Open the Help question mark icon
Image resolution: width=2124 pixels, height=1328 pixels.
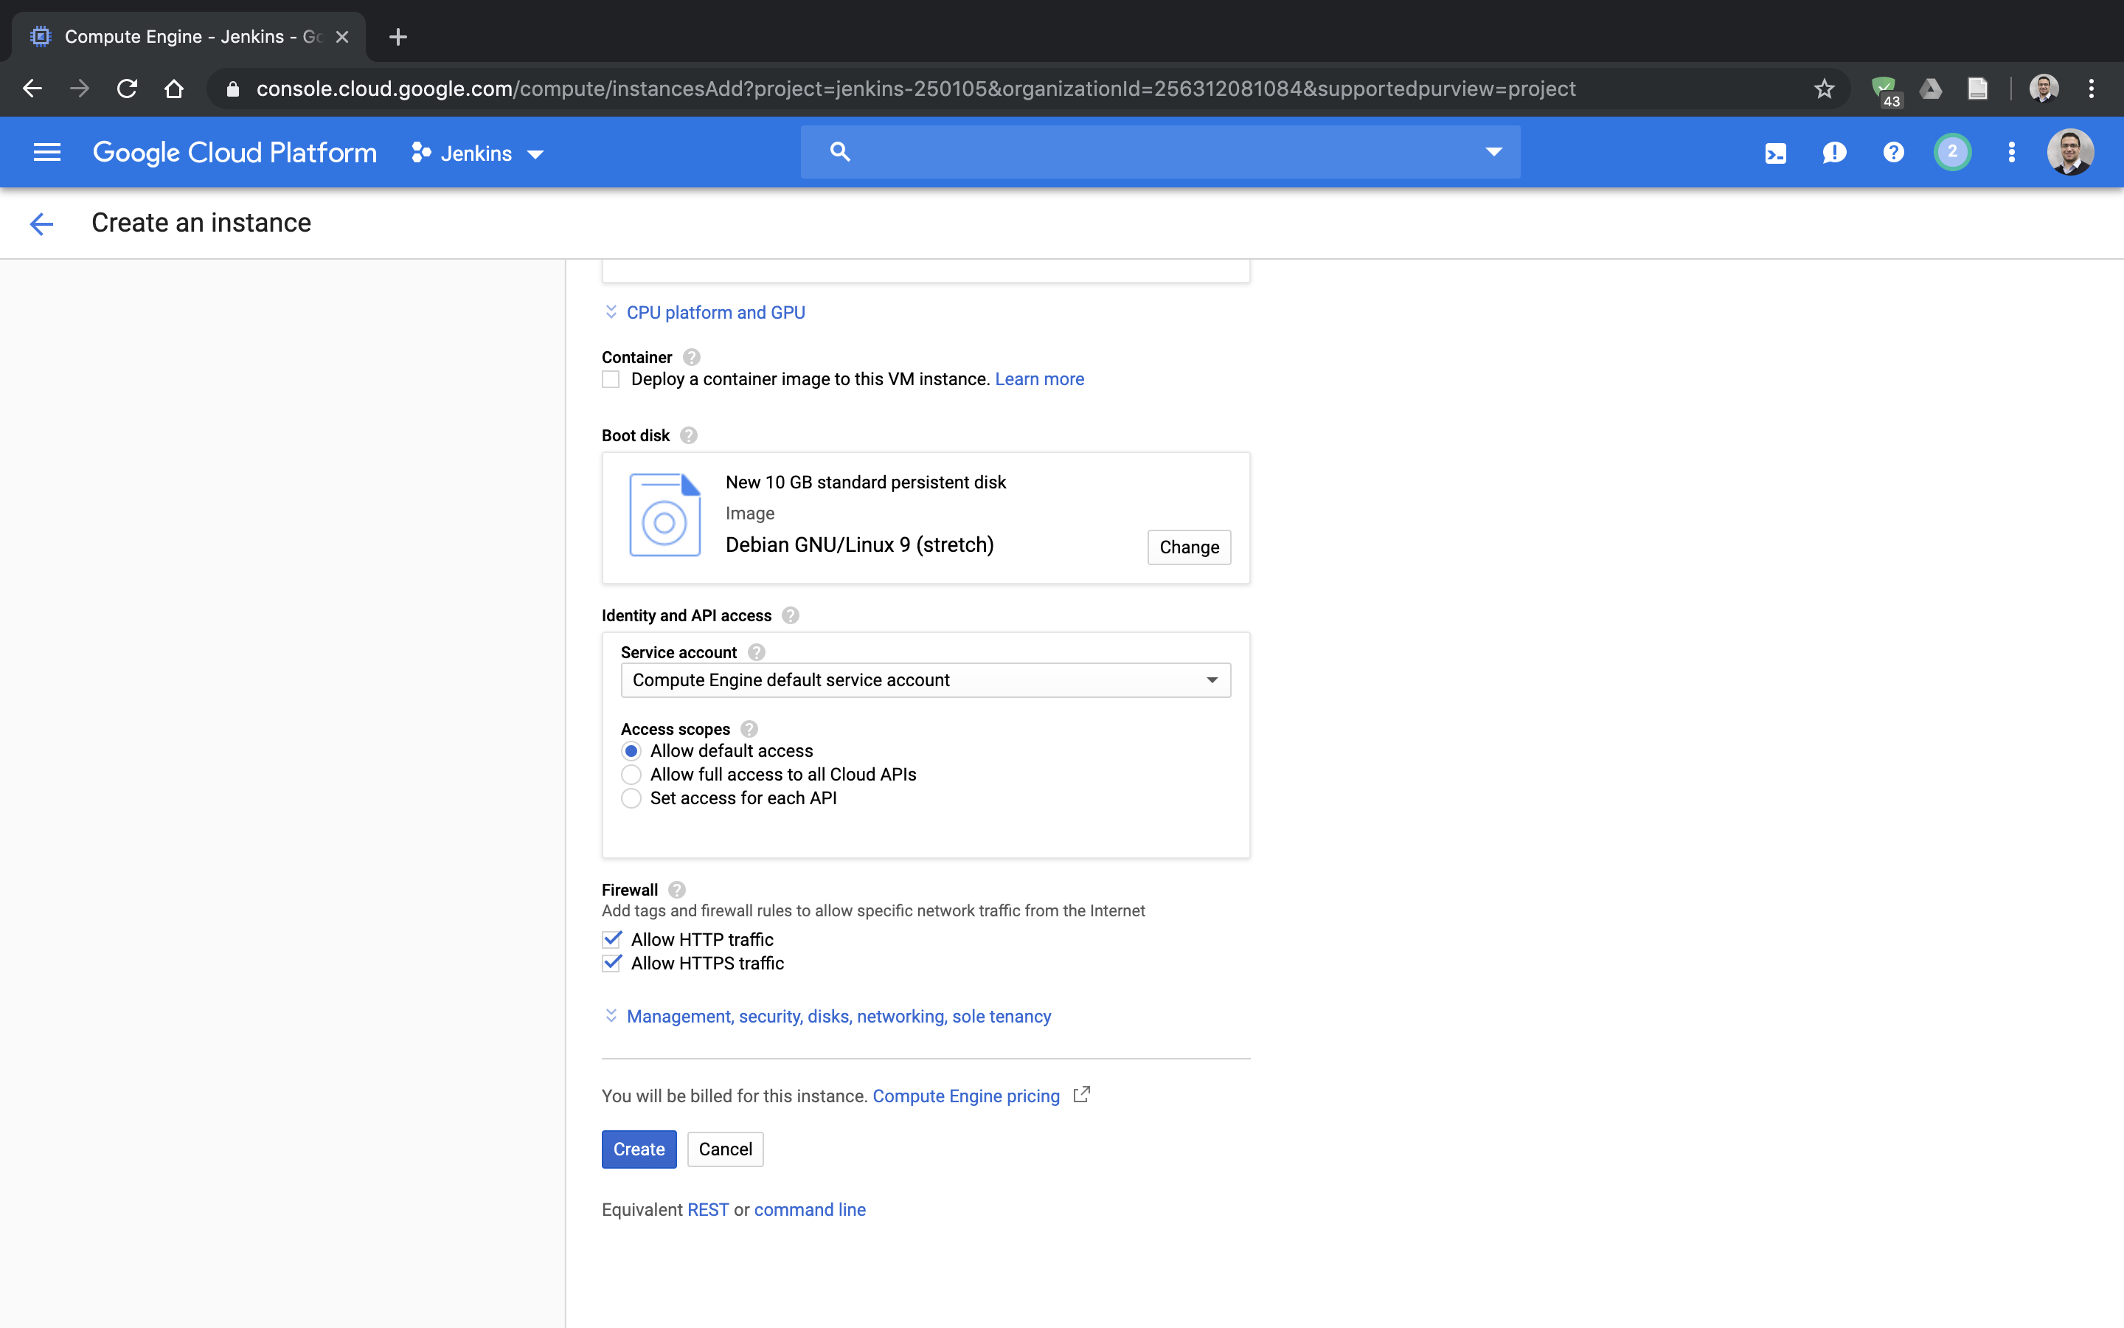point(1893,153)
